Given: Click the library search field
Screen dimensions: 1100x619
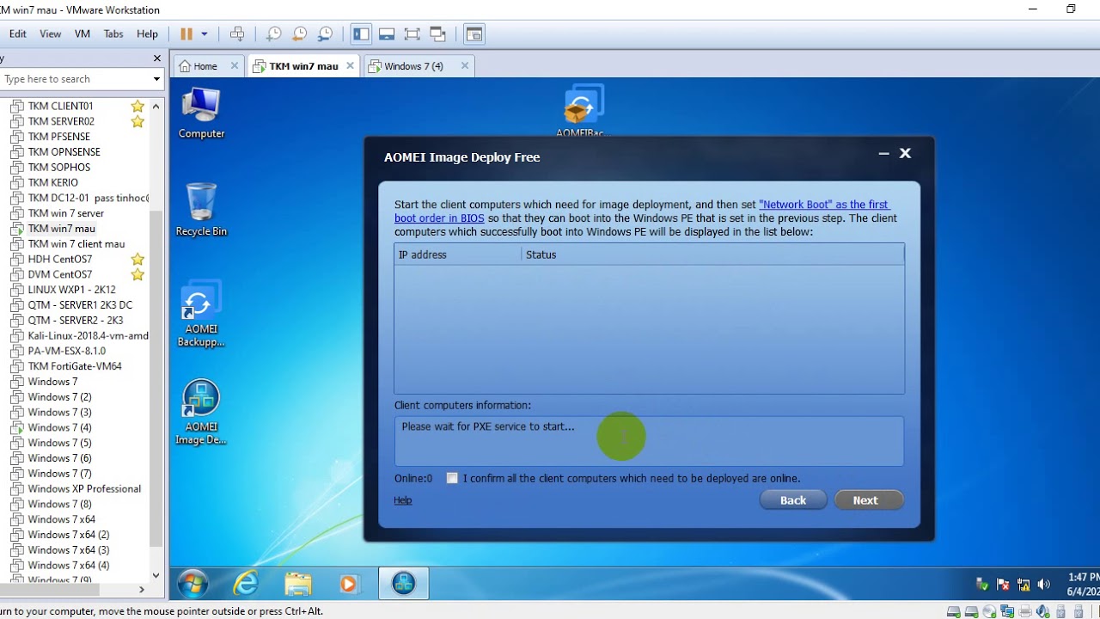Looking at the screenshot, I should pyautogui.click(x=76, y=79).
